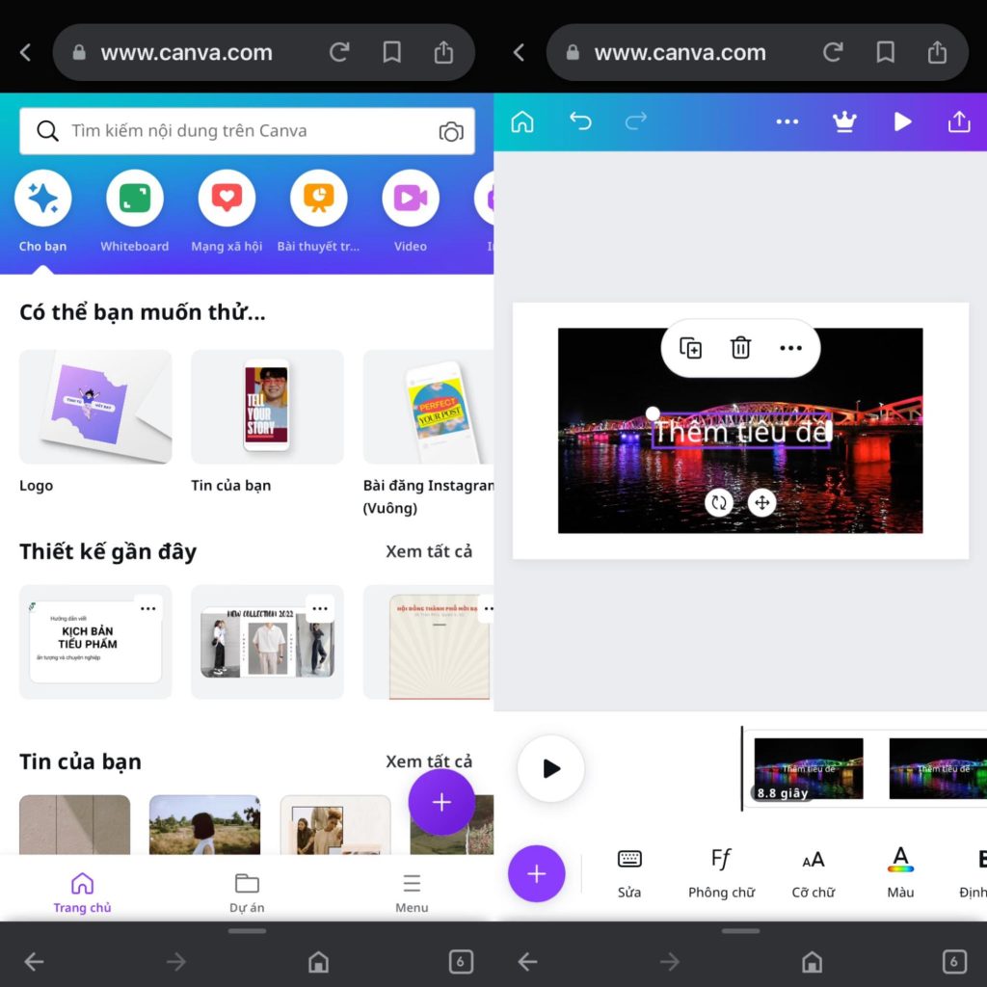Select the Video category icon
This screenshot has width=987, height=987.
pos(410,197)
